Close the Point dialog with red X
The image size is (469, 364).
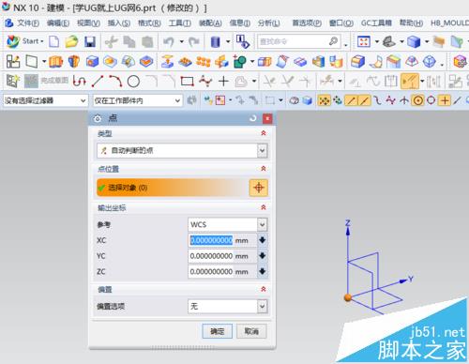tap(267, 118)
